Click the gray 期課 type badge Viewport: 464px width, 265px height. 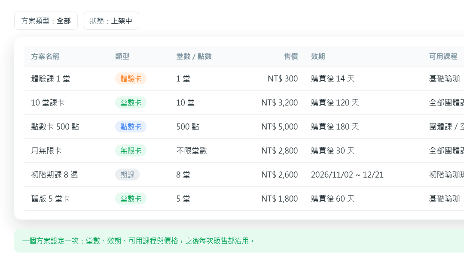click(x=127, y=175)
